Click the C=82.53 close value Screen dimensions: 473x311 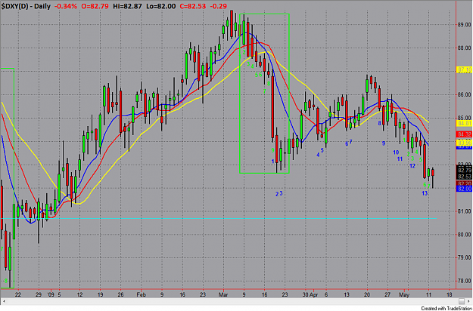click(194, 6)
